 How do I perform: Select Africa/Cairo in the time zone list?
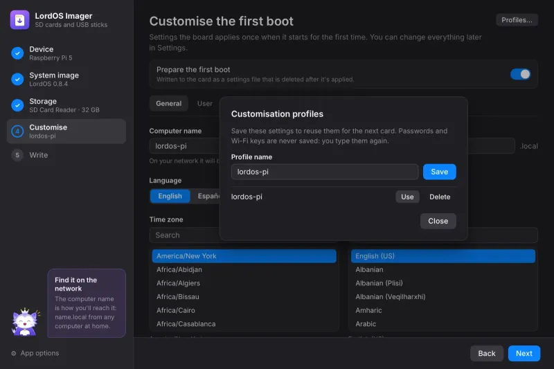tap(244, 310)
